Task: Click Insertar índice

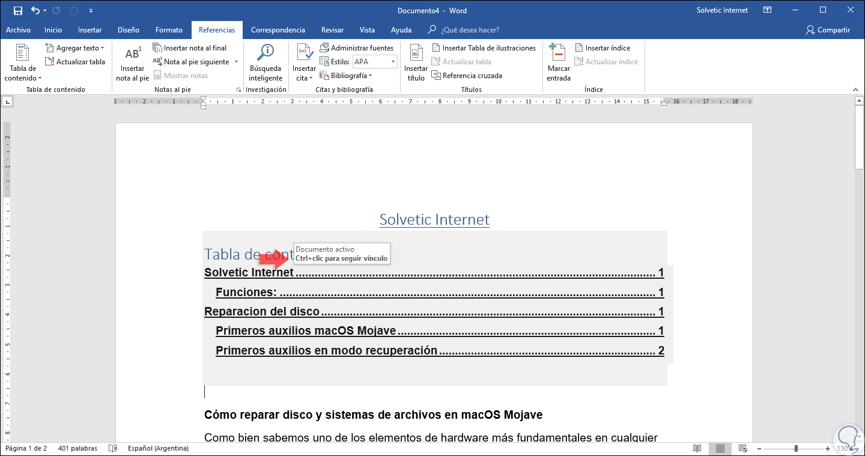Action: click(x=602, y=48)
